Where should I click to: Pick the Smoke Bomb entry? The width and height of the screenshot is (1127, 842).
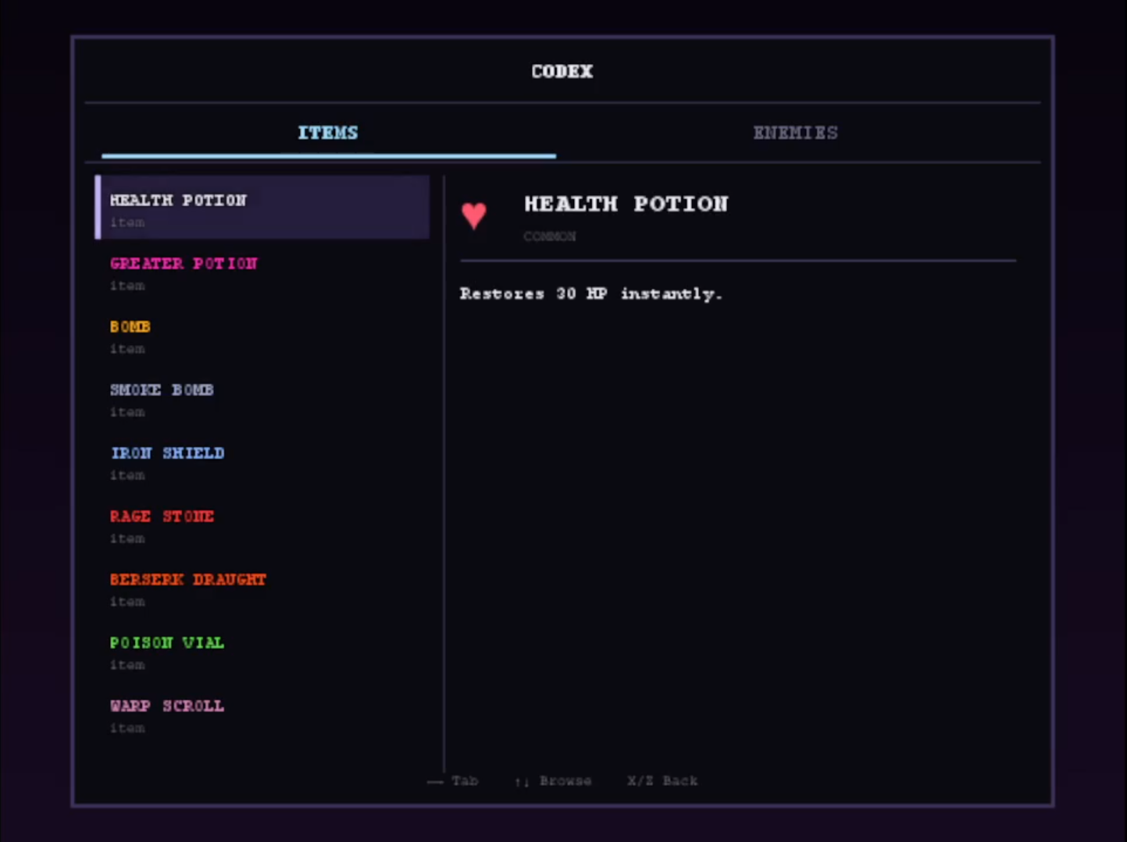(x=262, y=400)
